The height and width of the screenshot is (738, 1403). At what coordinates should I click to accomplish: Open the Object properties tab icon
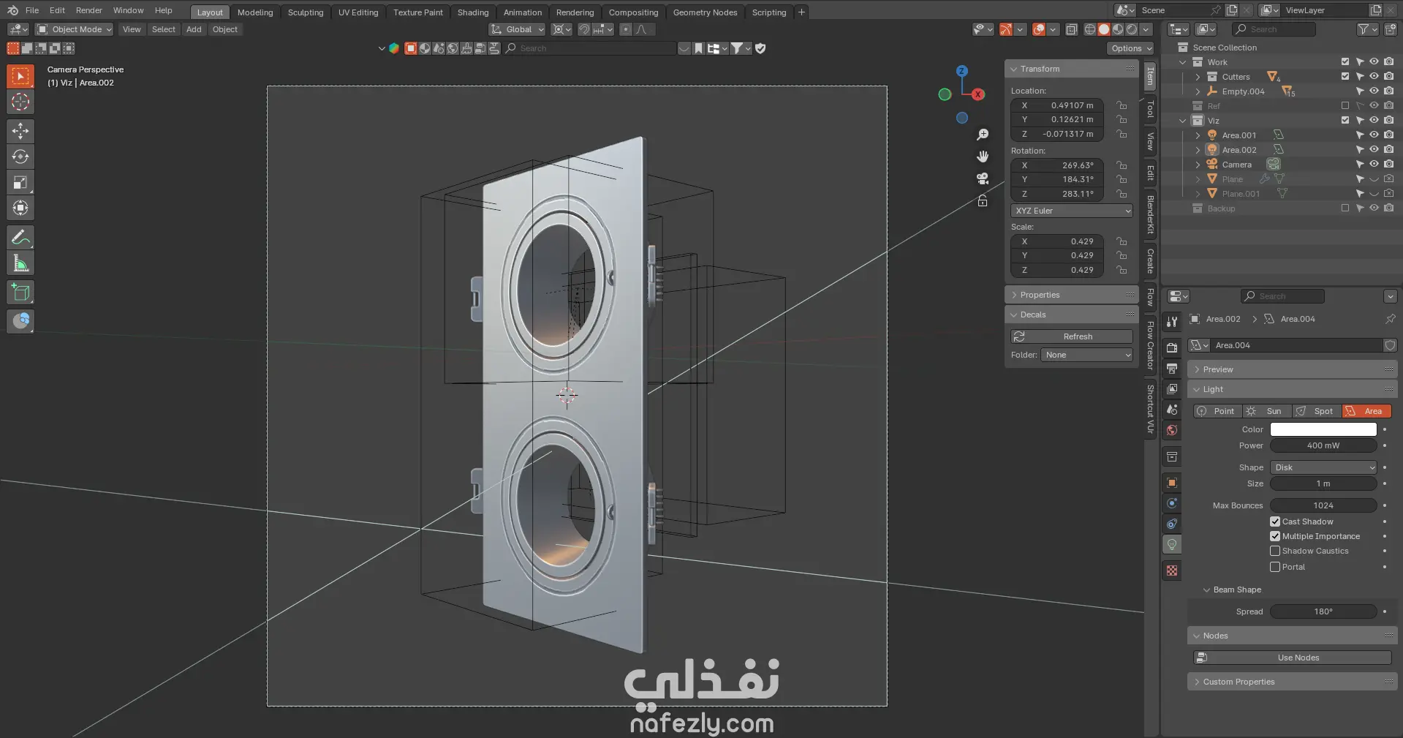1172,483
